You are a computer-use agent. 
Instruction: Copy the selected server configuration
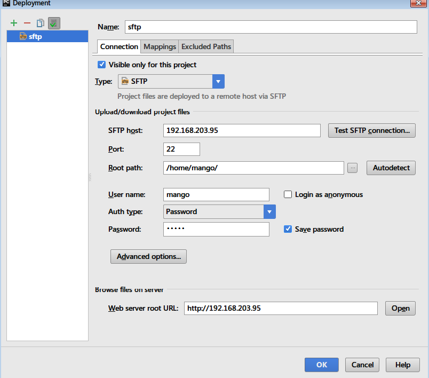coord(41,23)
